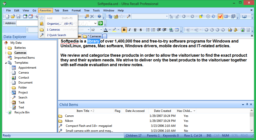Close the Child Items panel

point(251,104)
